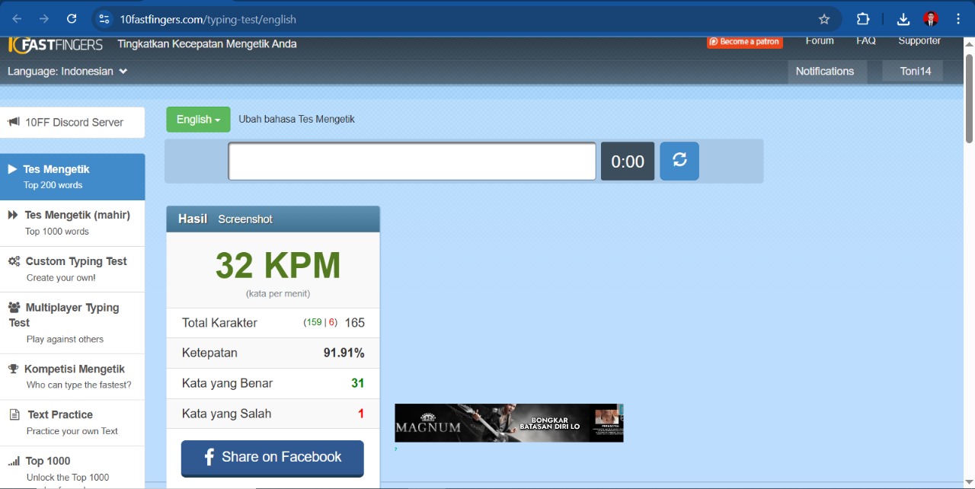Click the Chrome profile avatar
Screen dimensions: 975x489
[931, 19]
